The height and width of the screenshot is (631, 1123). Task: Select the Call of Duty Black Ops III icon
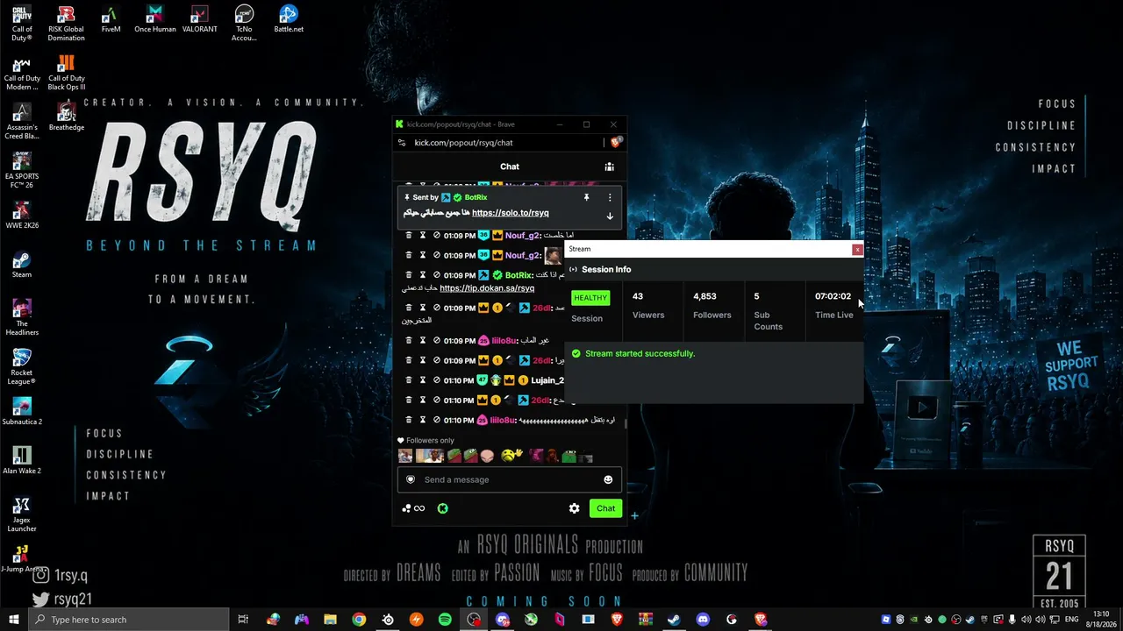point(66,73)
